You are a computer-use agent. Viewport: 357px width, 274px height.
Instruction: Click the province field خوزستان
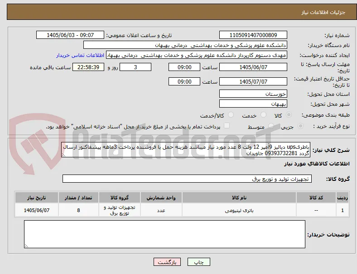click(x=253, y=94)
